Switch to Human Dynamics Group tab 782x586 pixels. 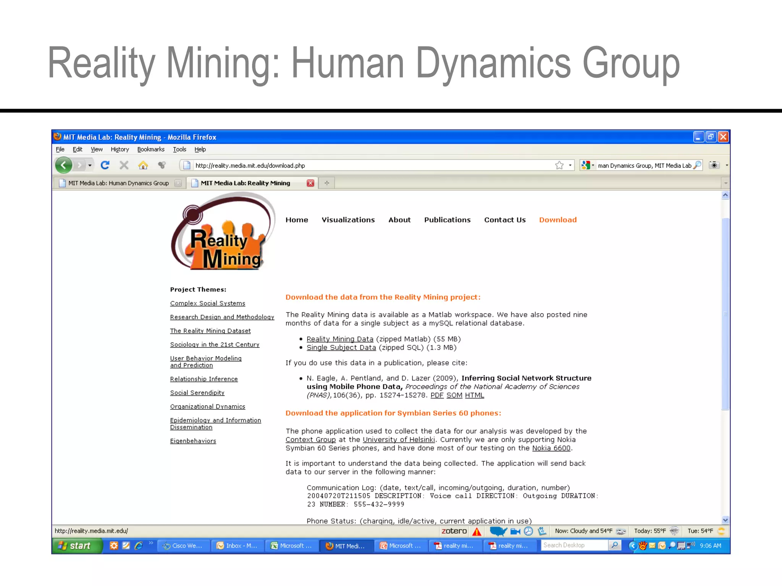point(119,183)
